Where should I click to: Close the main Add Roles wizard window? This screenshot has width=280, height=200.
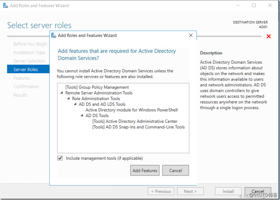click(x=270, y=5)
